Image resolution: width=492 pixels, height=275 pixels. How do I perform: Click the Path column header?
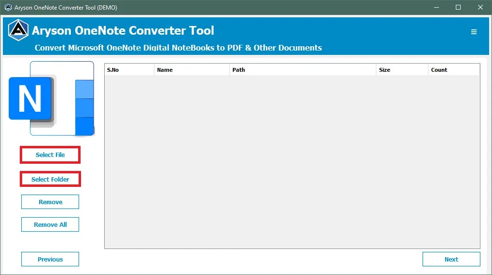pos(303,70)
